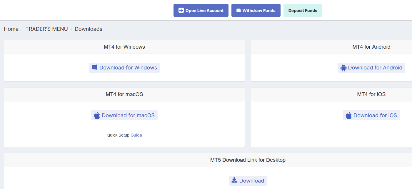Screen dimensions: 412x189
Task: Click the MT4 for macOS heading
Action: (x=124, y=94)
